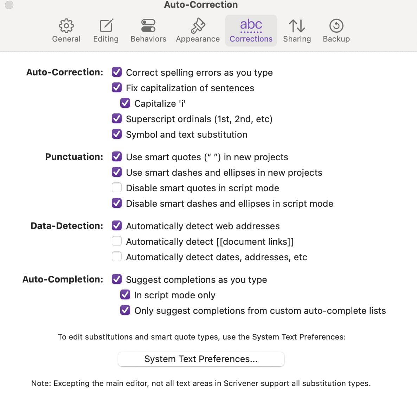Screen dimensions: 417x398
Task: Enable Automatically detect [[document links]]
Action: pyautogui.click(x=117, y=241)
